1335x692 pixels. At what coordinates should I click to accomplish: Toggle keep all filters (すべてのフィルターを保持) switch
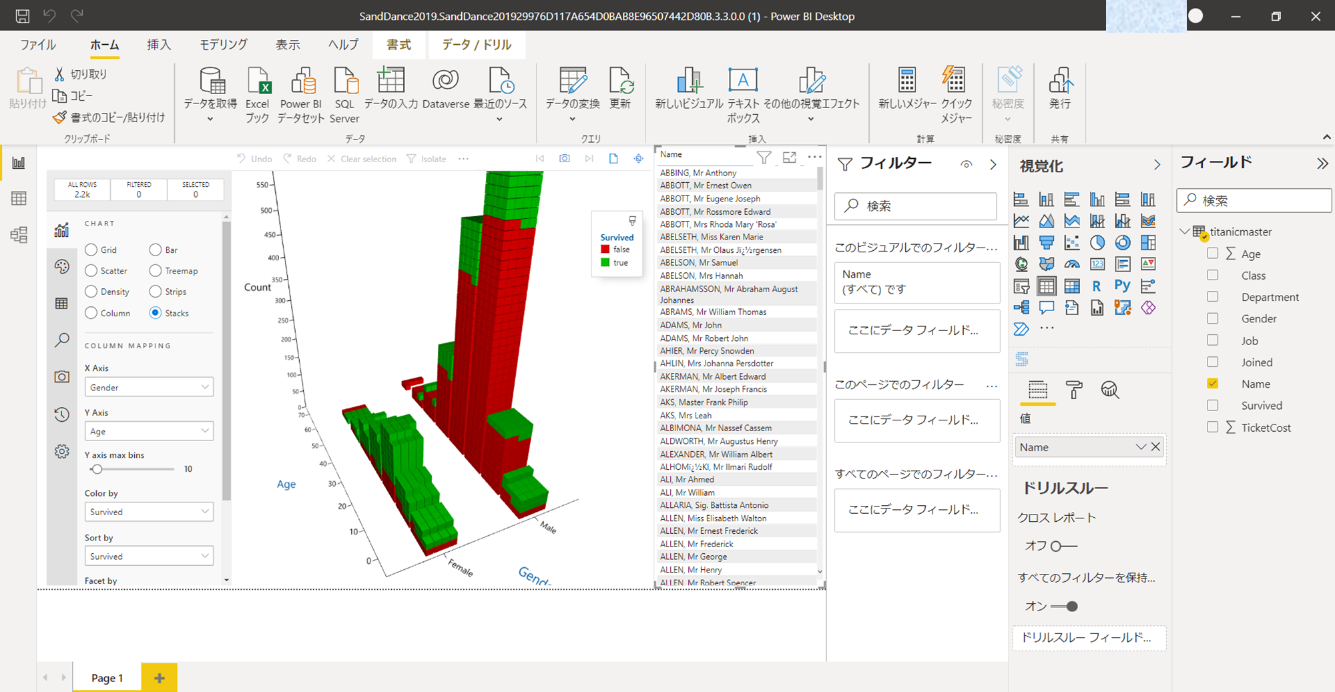[x=1064, y=607]
